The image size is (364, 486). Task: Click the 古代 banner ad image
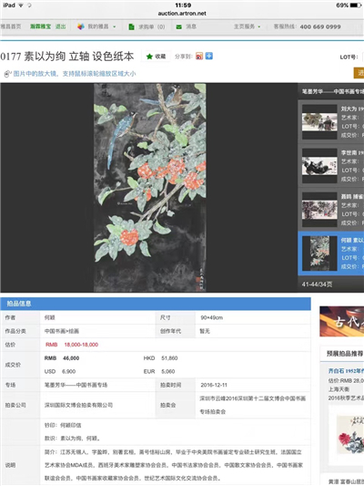[x=342, y=322]
